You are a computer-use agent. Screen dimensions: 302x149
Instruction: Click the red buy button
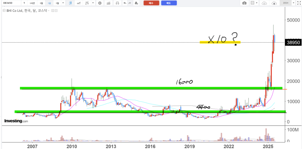pyautogui.click(x=151, y=3)
